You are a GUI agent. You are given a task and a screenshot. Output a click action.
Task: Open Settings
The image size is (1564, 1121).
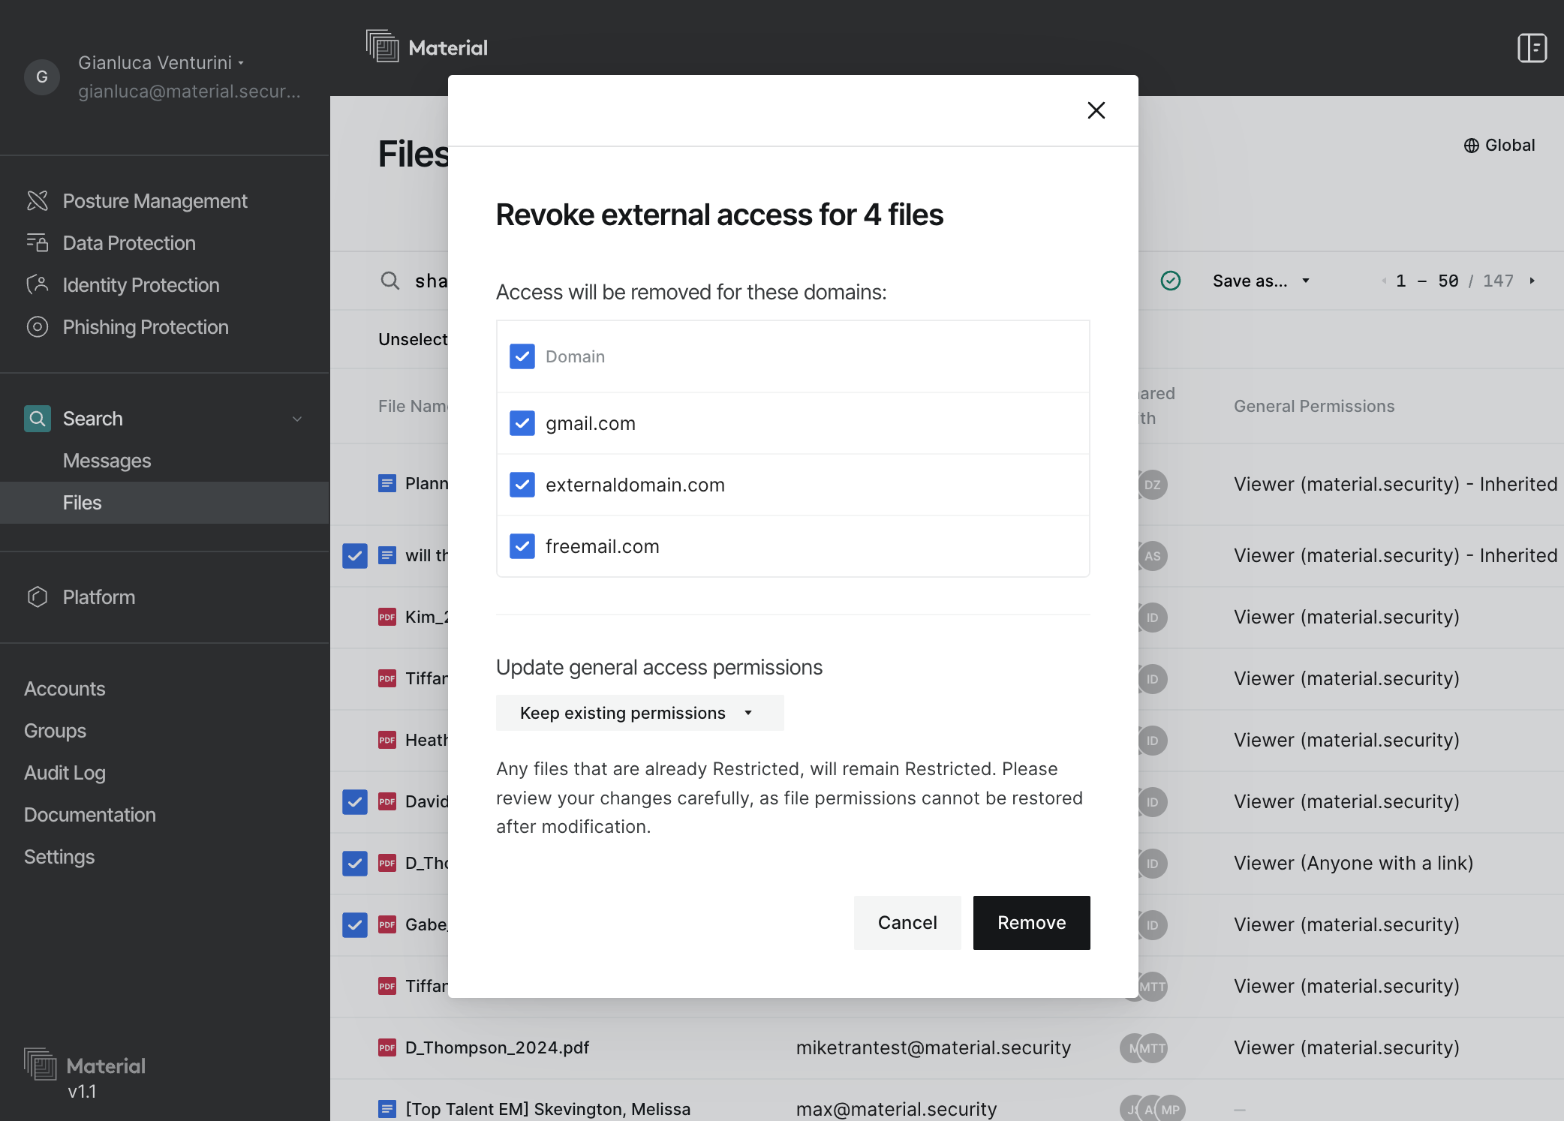pos(59,857)
